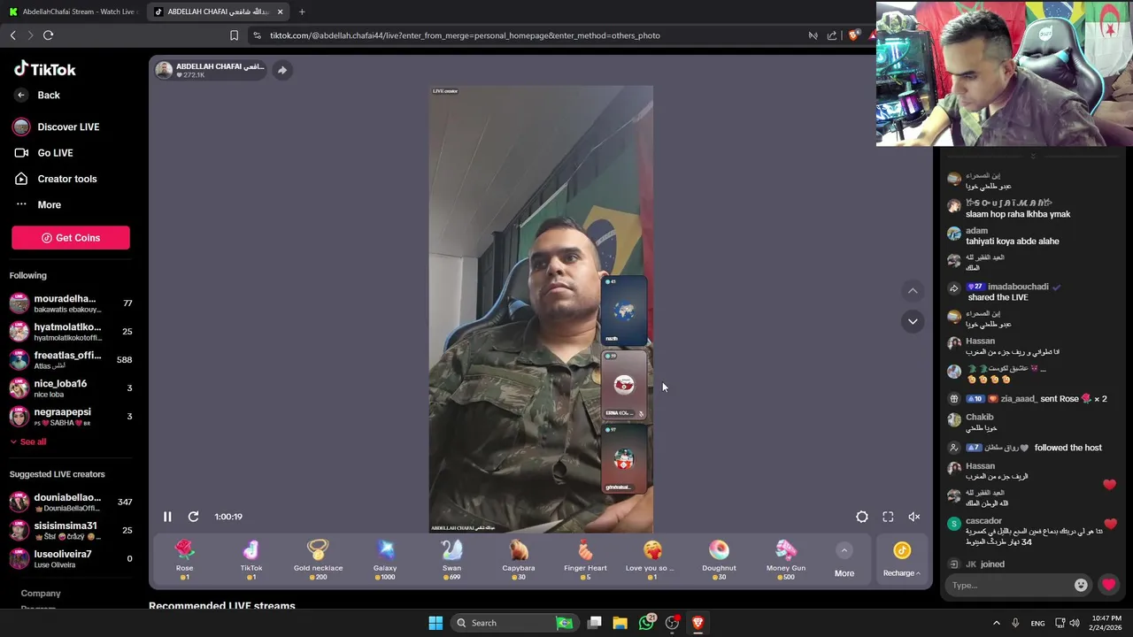Open douniabellao... suggested LIVE creator
Viewport: 1133px width, 637px height.
[x=71, y=502]
